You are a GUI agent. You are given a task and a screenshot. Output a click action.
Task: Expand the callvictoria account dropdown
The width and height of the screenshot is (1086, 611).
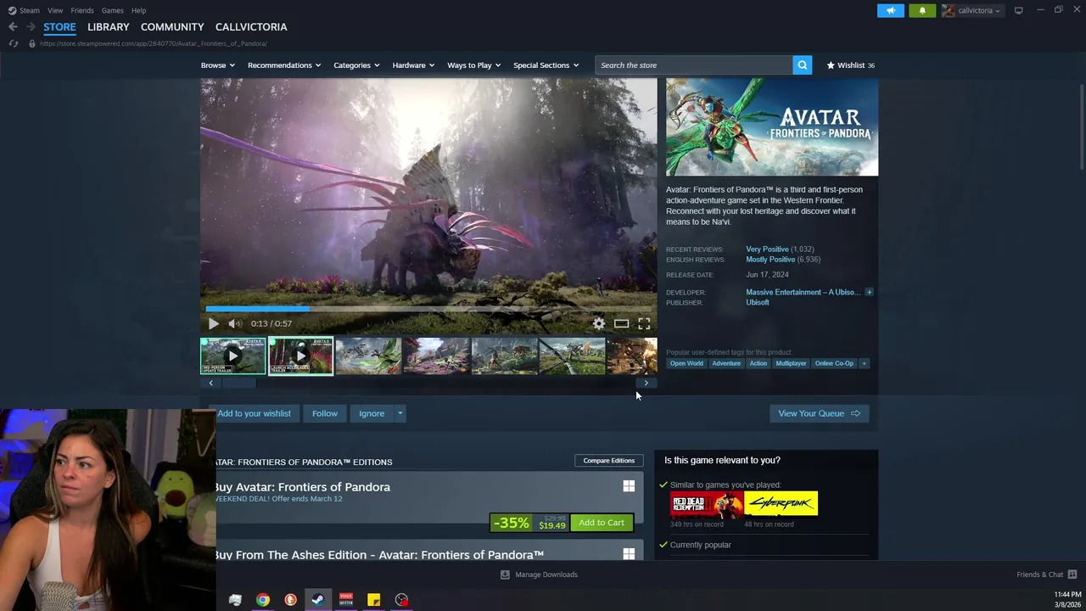(x=971, y=10)
